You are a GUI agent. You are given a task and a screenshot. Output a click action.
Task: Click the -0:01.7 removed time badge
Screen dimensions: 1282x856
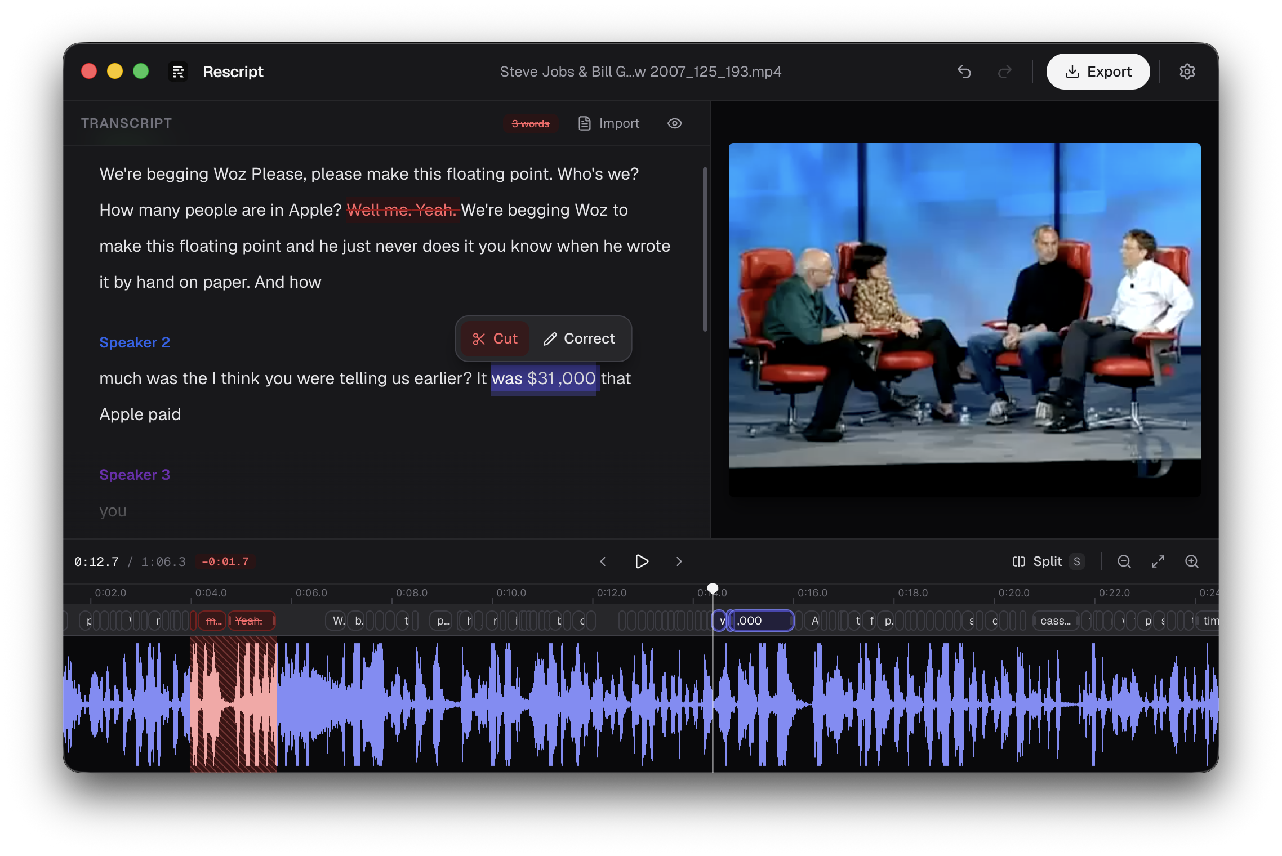(x=225, y=561)
